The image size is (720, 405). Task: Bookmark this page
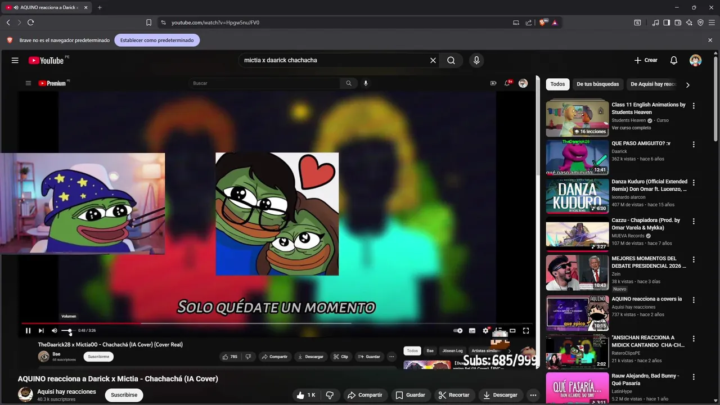[148, 22]
